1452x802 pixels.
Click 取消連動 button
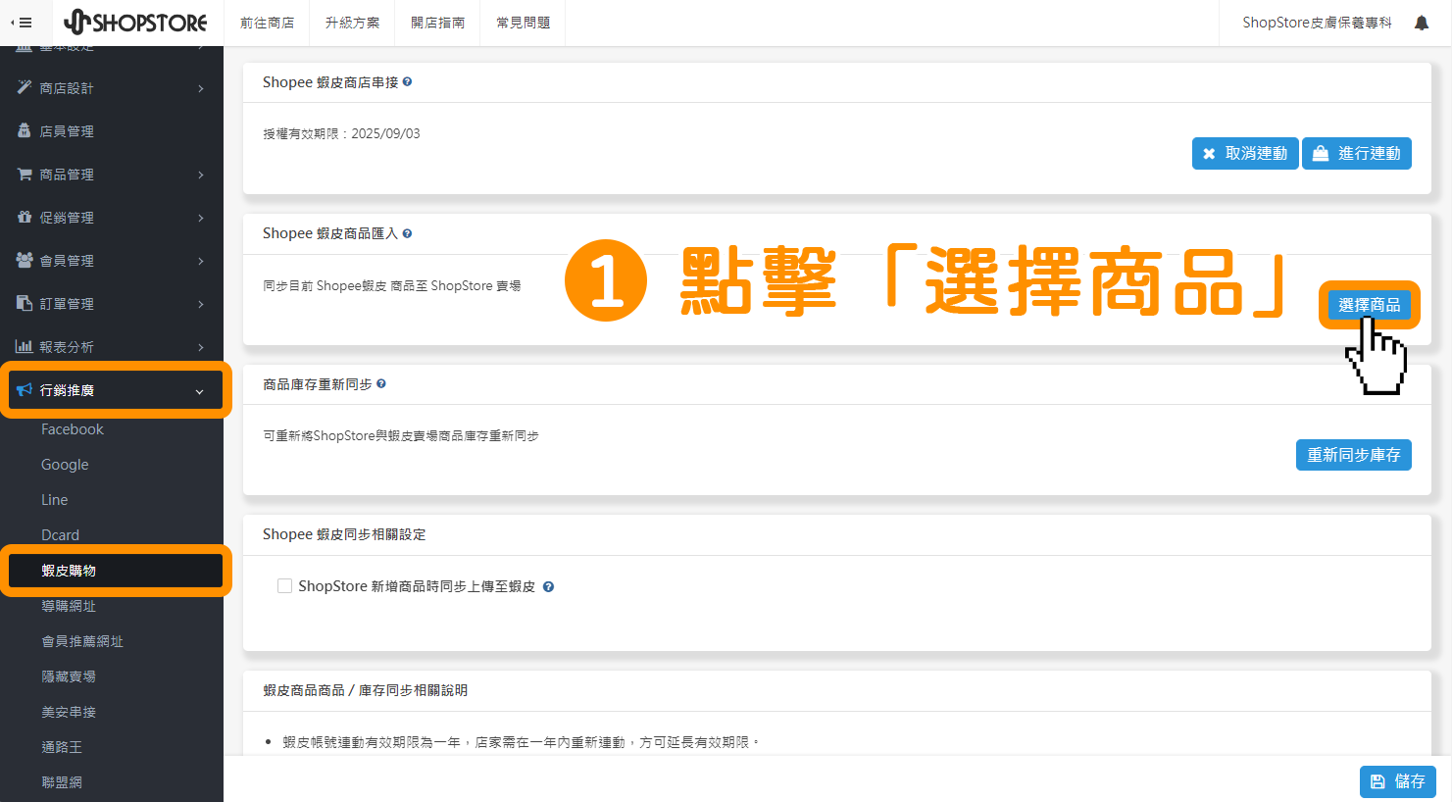tap(1245, 153)
